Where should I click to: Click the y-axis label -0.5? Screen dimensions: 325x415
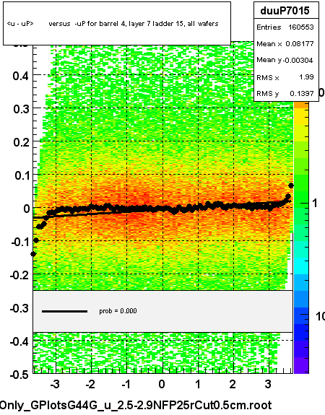click(19, 375)
